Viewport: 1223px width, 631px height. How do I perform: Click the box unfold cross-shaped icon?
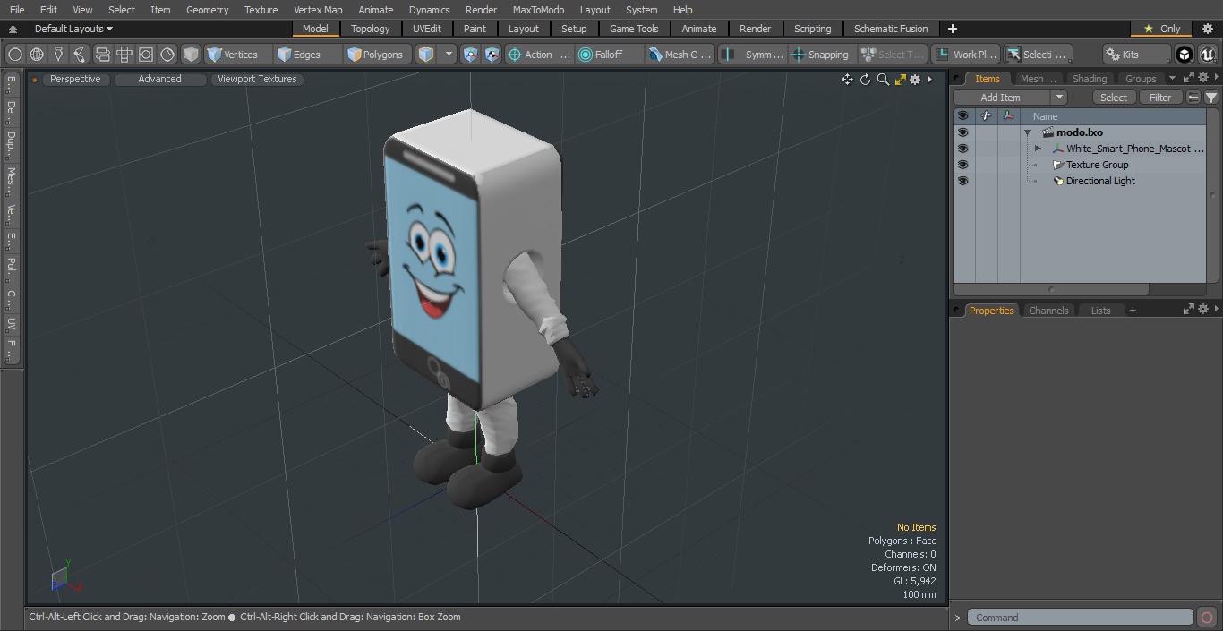124,55
